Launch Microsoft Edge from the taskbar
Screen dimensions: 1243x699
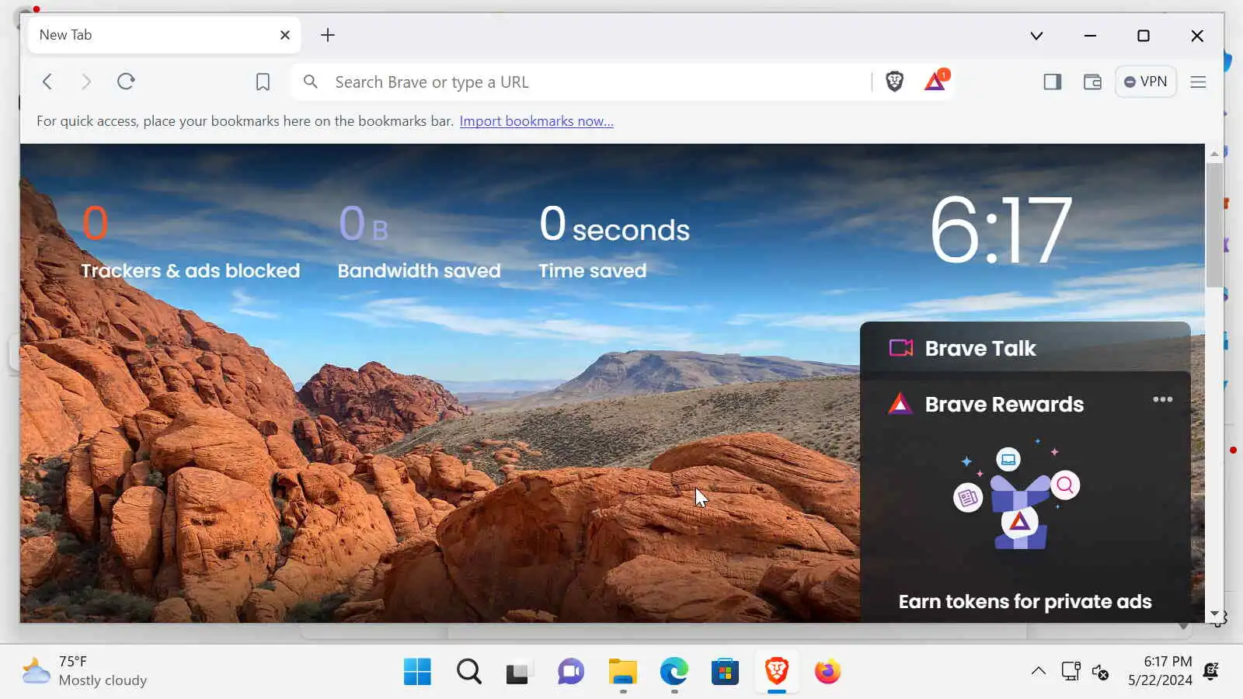[674, 671]
